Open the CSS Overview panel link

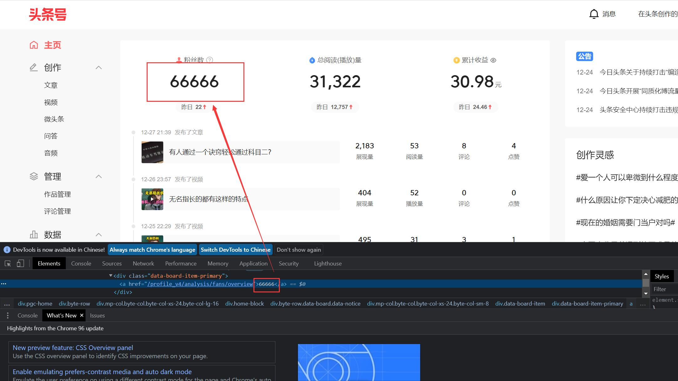click(73, 348)
